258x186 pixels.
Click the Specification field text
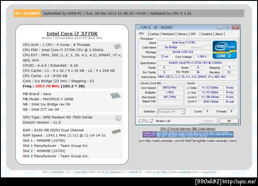(197, 63)
